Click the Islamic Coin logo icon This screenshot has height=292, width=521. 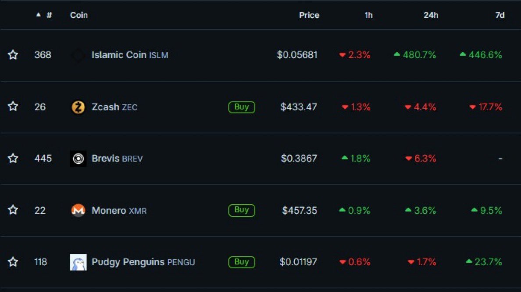click(78, 55)
